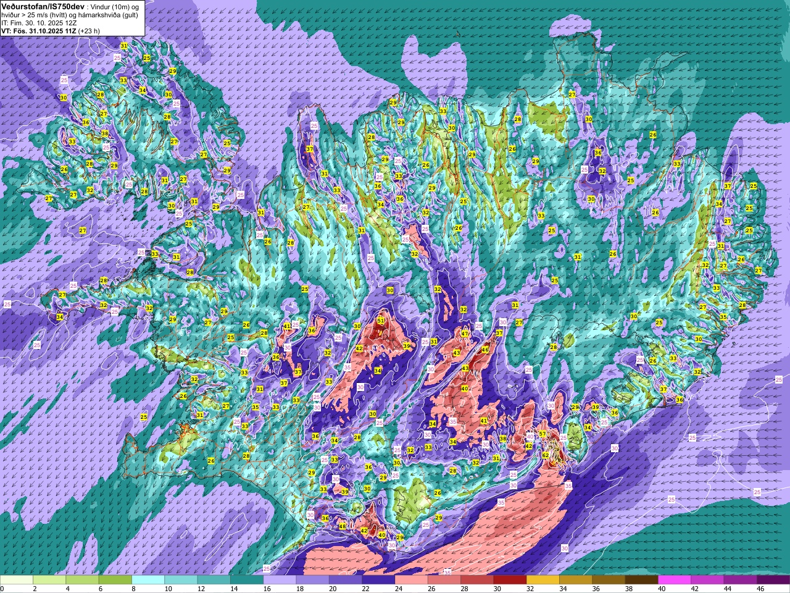Click the '(+23 h)' forecast offset text

tap(89, 30)
